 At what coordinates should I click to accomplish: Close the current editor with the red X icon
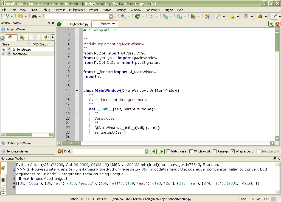coord(277,24)
